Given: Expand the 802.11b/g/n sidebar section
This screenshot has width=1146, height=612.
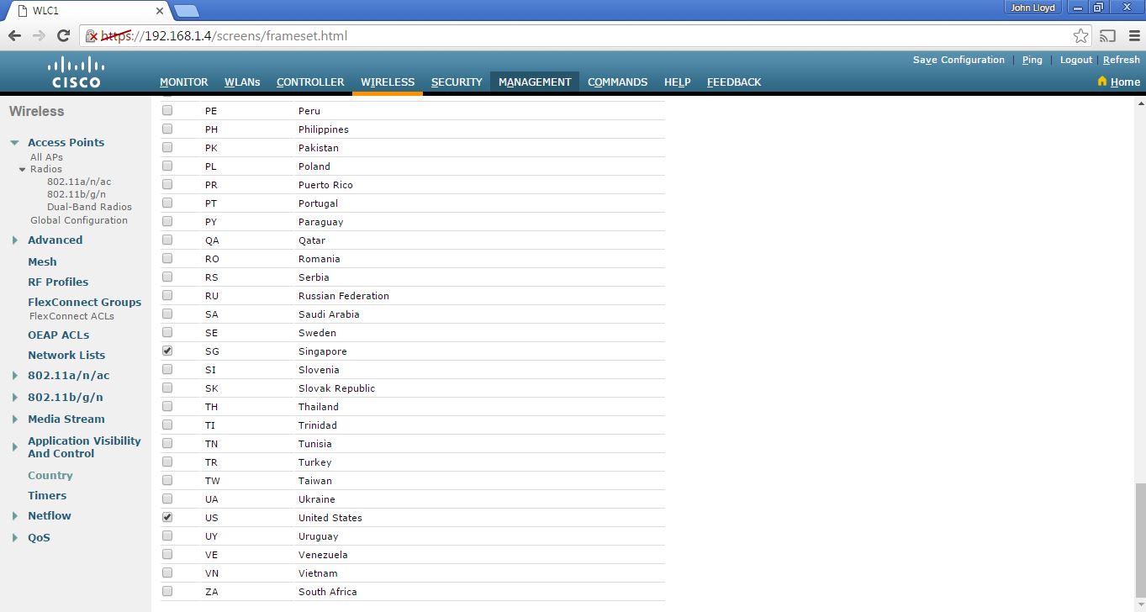Looking at the screenshot, I should click(x=15, y=398).
